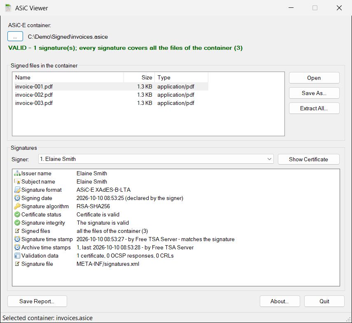Click the Certificate status green check icon

pyautogui.click(x=17, y=214)
